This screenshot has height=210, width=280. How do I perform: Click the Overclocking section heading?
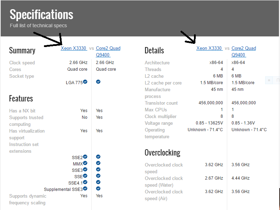click(x=162, y=153)
